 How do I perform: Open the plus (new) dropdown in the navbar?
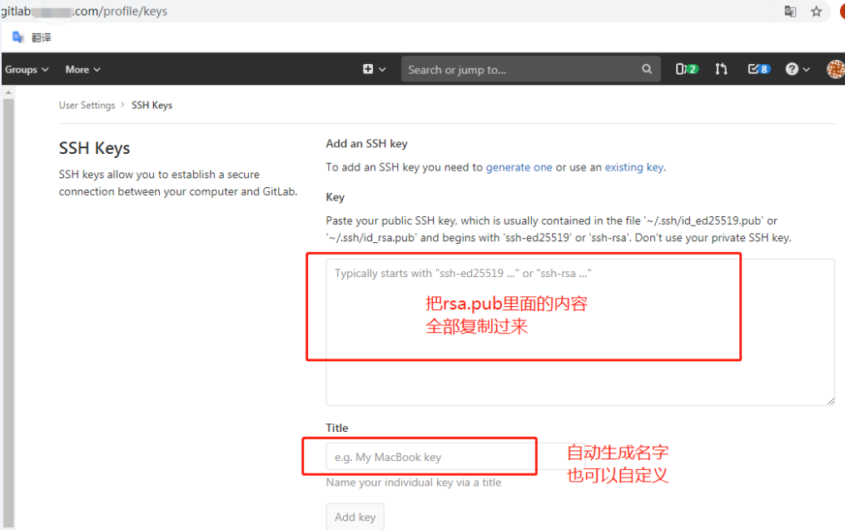pyautogui.click(x=373, y=69)
